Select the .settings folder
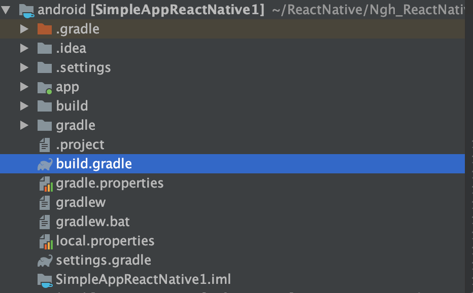473x293 pixels. click(83, 68)
